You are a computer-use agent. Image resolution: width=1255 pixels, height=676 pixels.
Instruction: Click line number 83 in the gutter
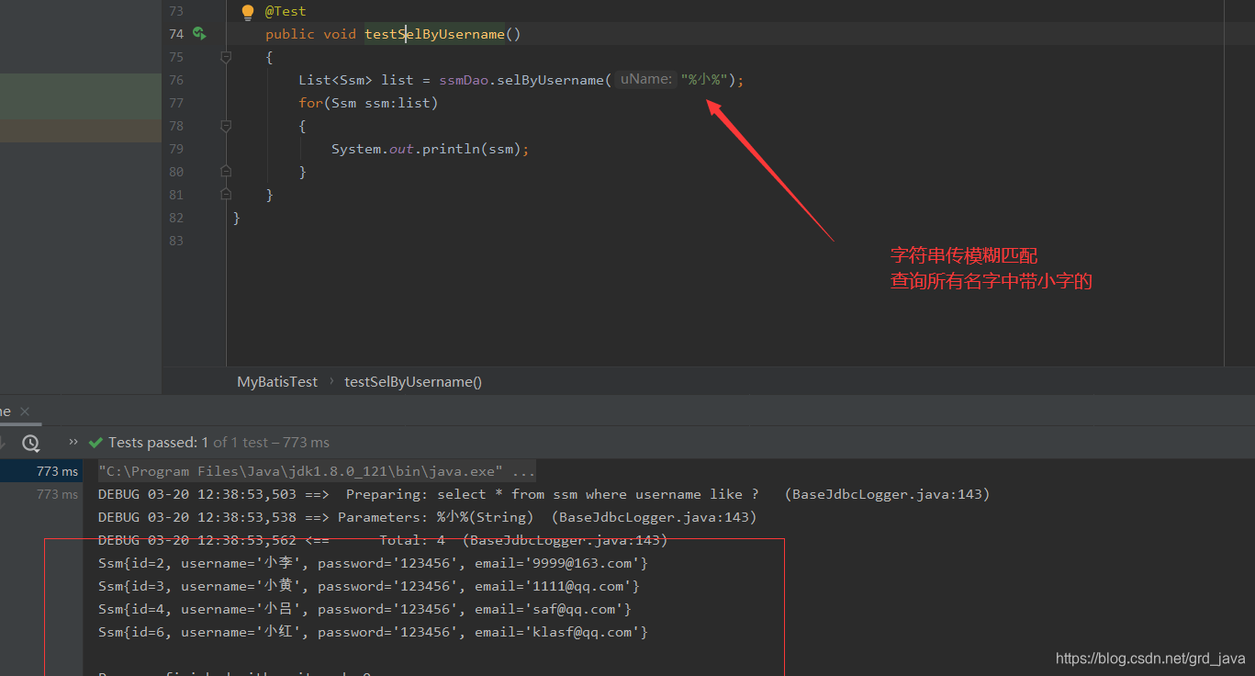click(175, 241)
